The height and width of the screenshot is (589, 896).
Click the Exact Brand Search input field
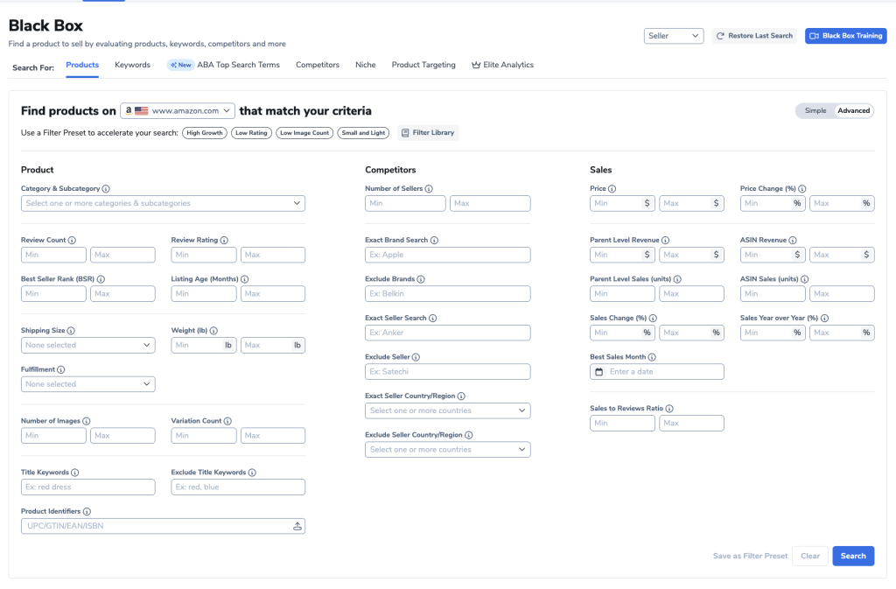point(447,255)
